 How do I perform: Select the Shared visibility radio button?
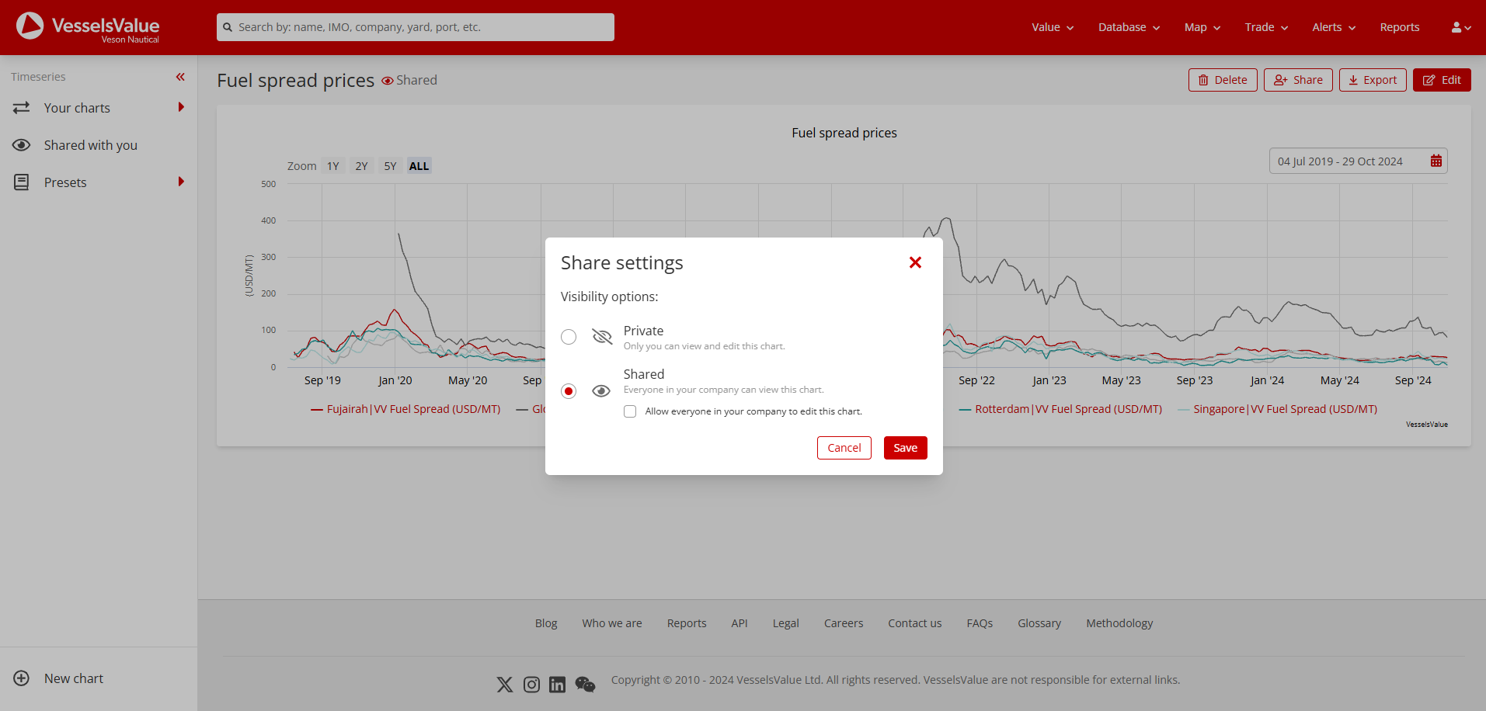[x=568, y=390]
